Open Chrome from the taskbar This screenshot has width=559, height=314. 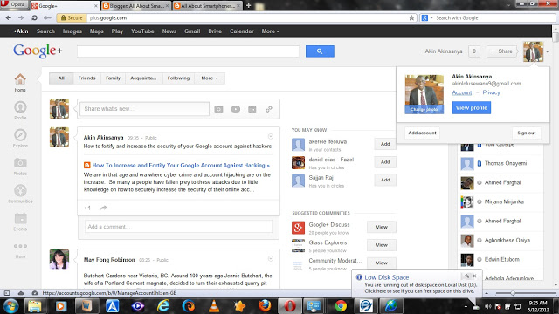(341, 306)
